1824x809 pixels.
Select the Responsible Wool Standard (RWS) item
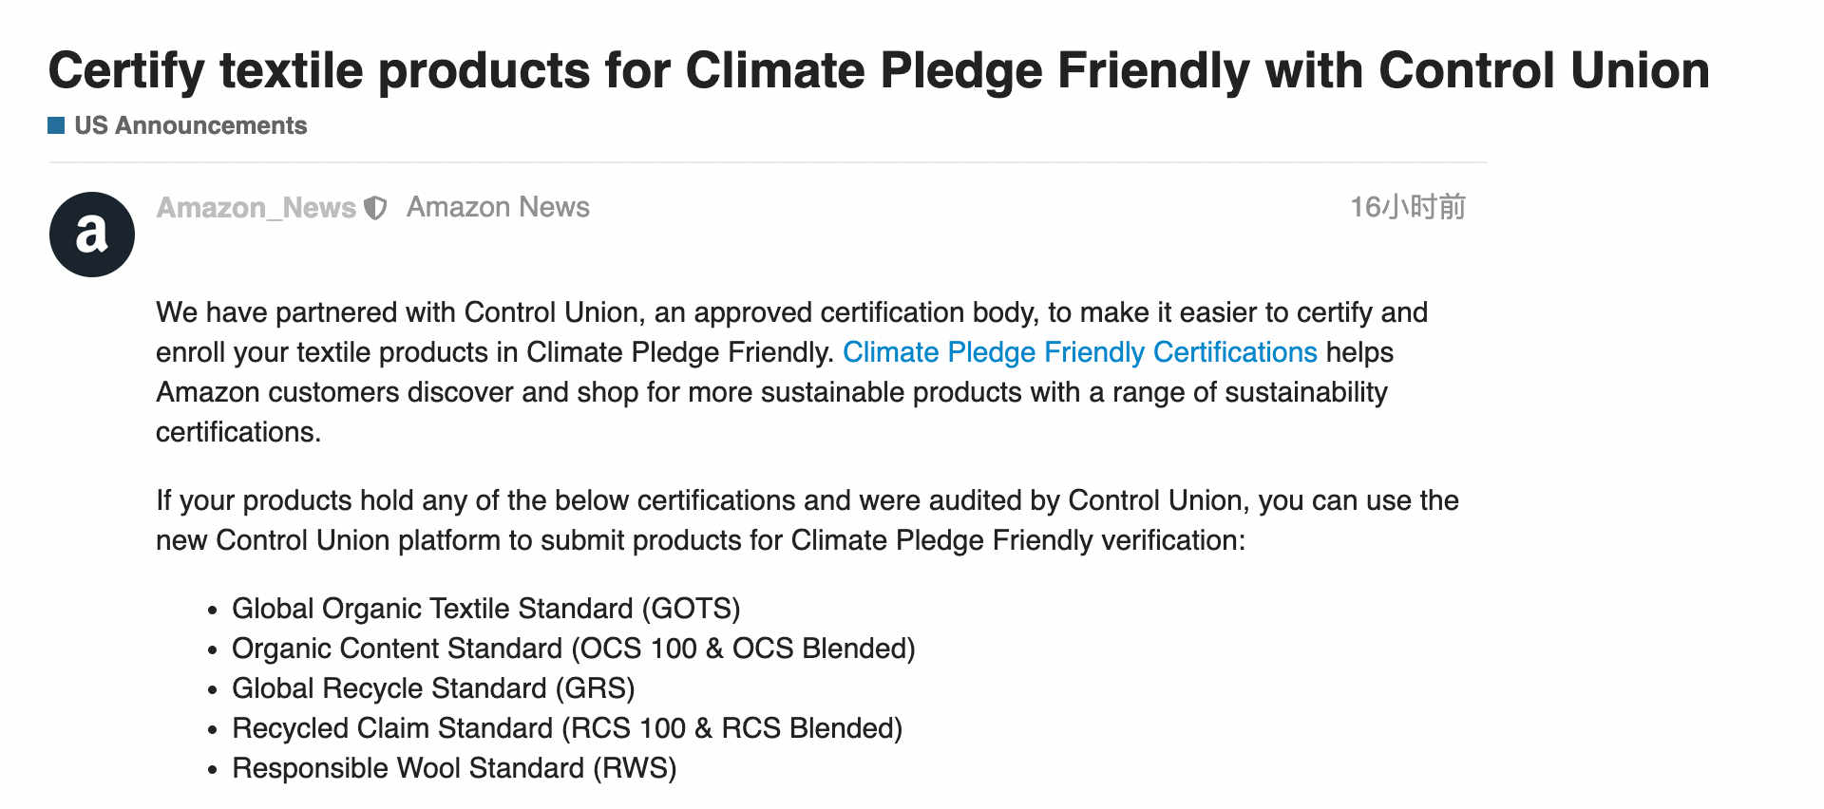coord(454,768)
